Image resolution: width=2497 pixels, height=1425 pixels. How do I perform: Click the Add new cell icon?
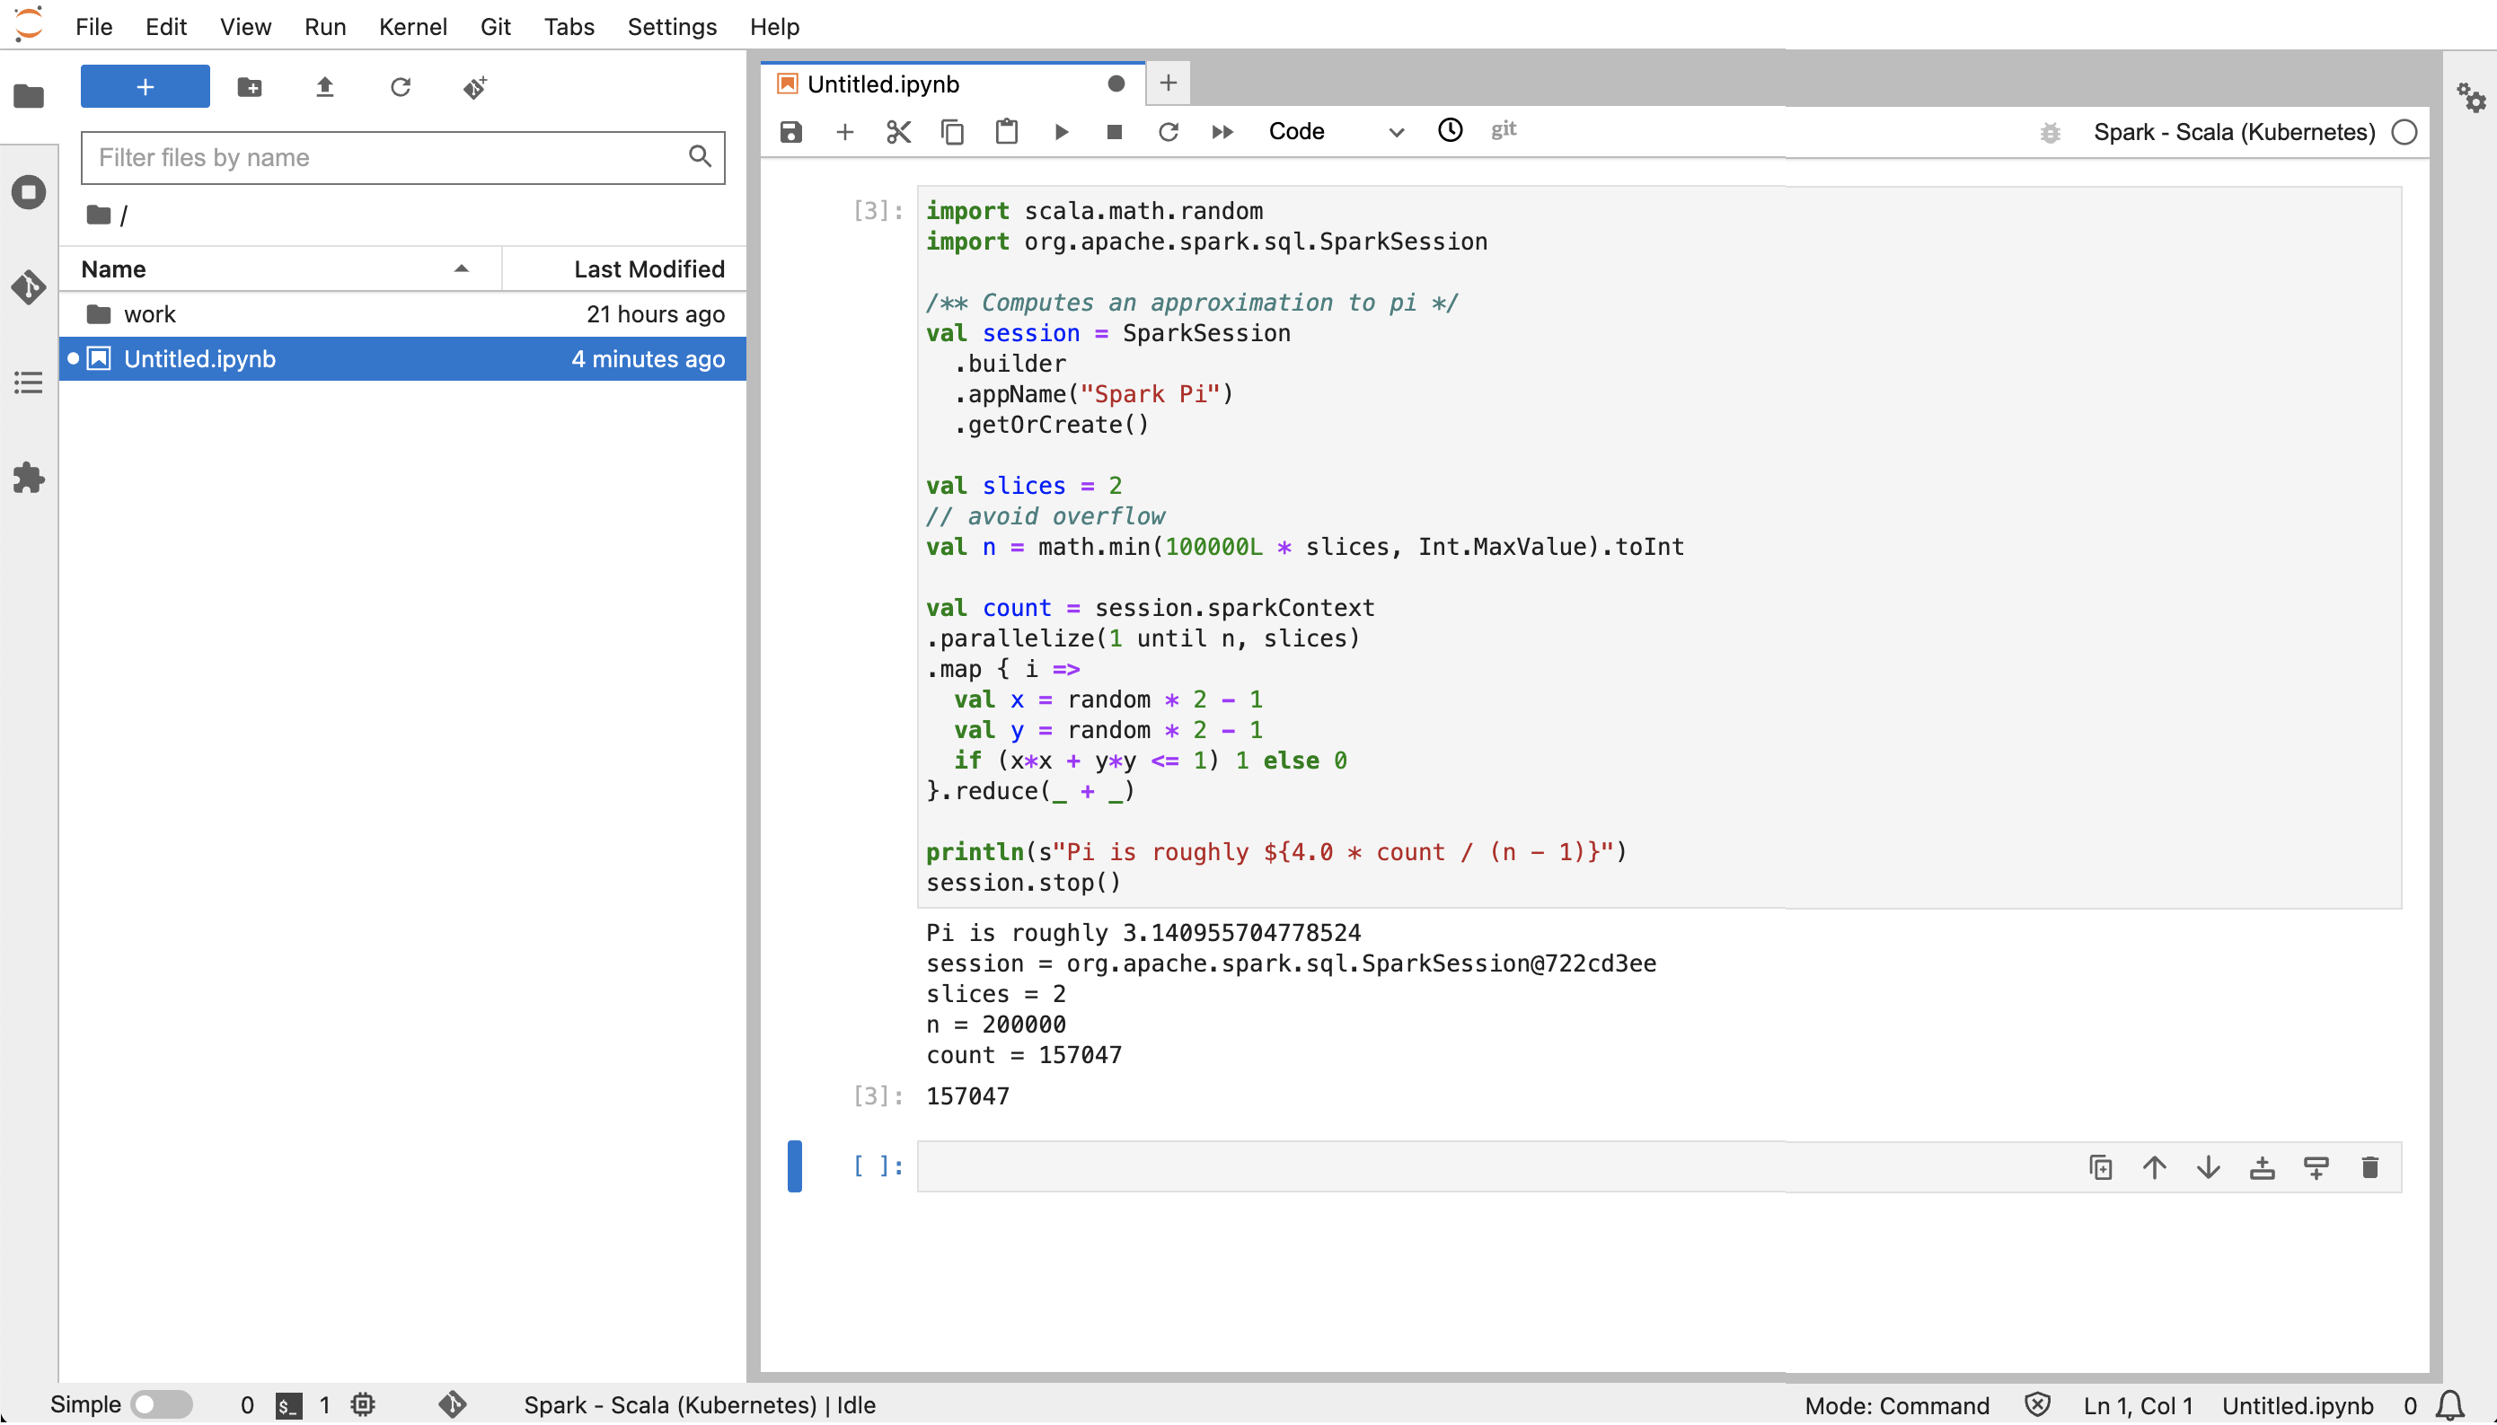click(x=843, y=130)
